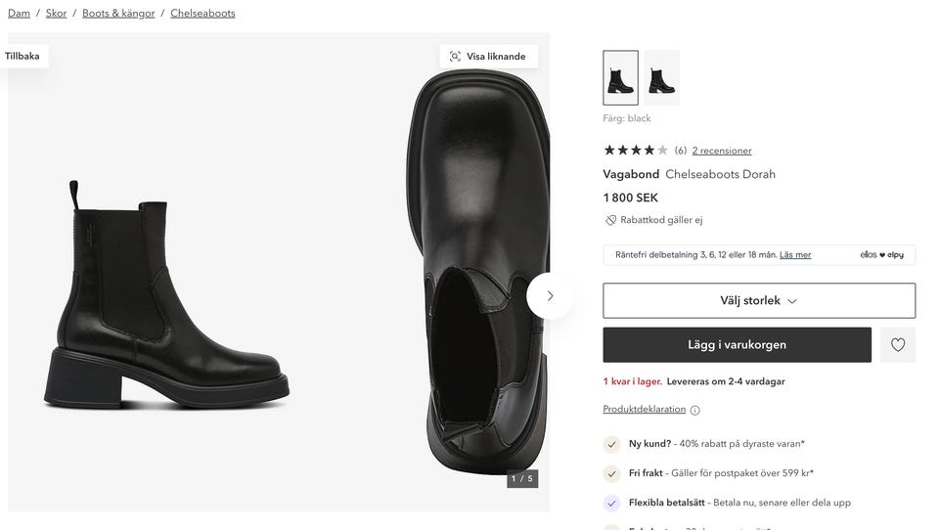Go to Boots & kängor breadcrumb
Image resolution: width=939 pixels, height=530 pixels.
pos(118,13)
